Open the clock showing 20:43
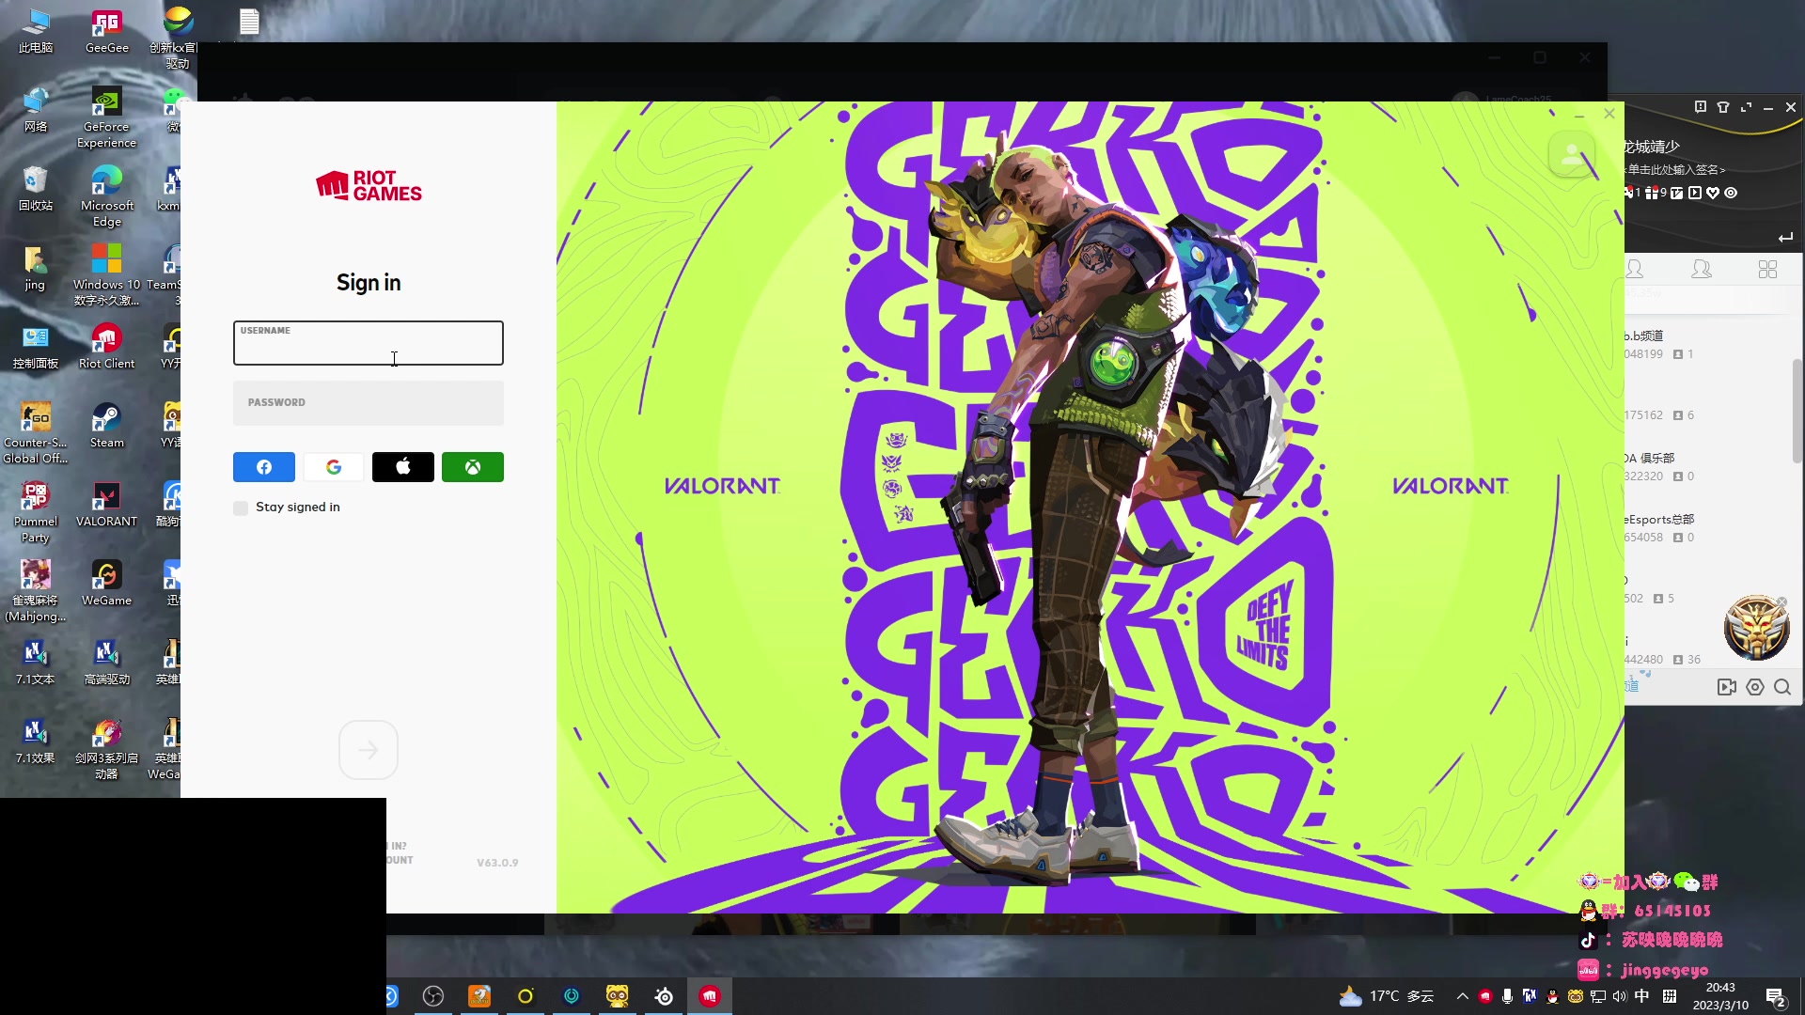Viewport: 1805px width, 1015px height. click(x=1720, y=996)
